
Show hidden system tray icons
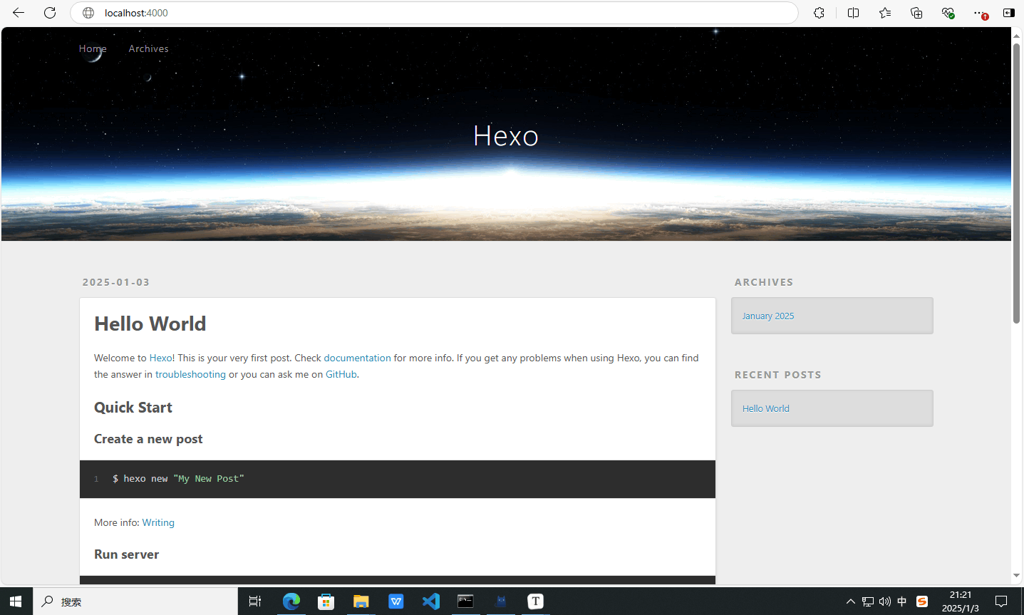point(851,601)
